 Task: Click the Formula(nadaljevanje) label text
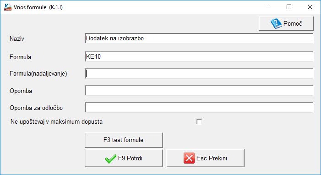point(38,74)
